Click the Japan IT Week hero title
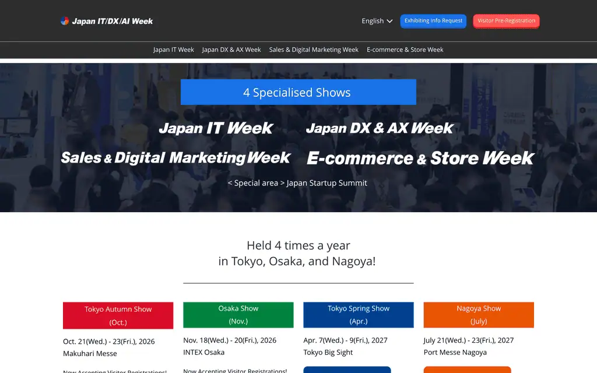This screenshot has width=597, height=373. (x=216, y=128)
